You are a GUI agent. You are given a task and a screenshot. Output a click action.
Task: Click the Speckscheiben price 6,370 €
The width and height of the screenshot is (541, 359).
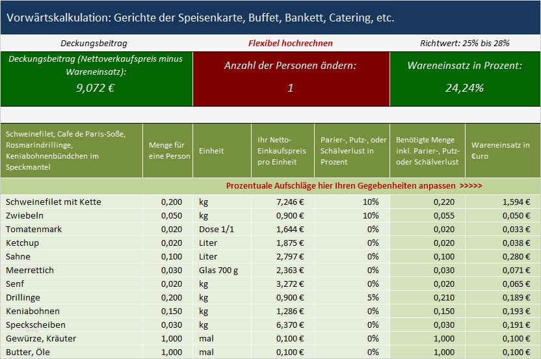(290, 325)
